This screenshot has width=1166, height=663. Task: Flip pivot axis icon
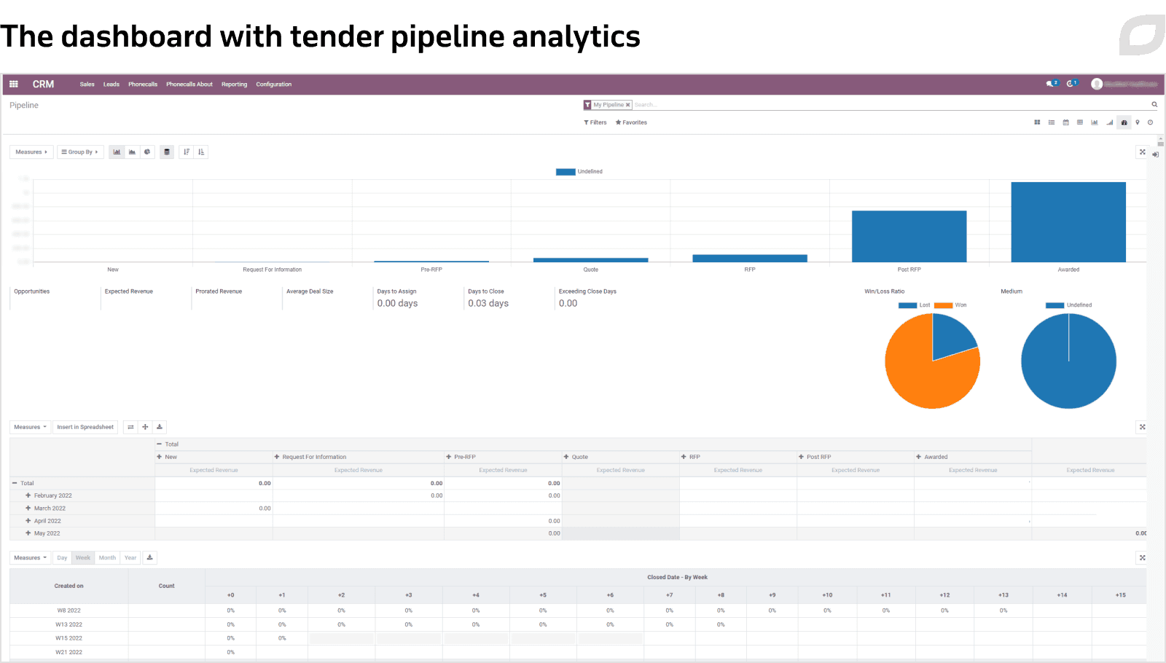point(130,427)
